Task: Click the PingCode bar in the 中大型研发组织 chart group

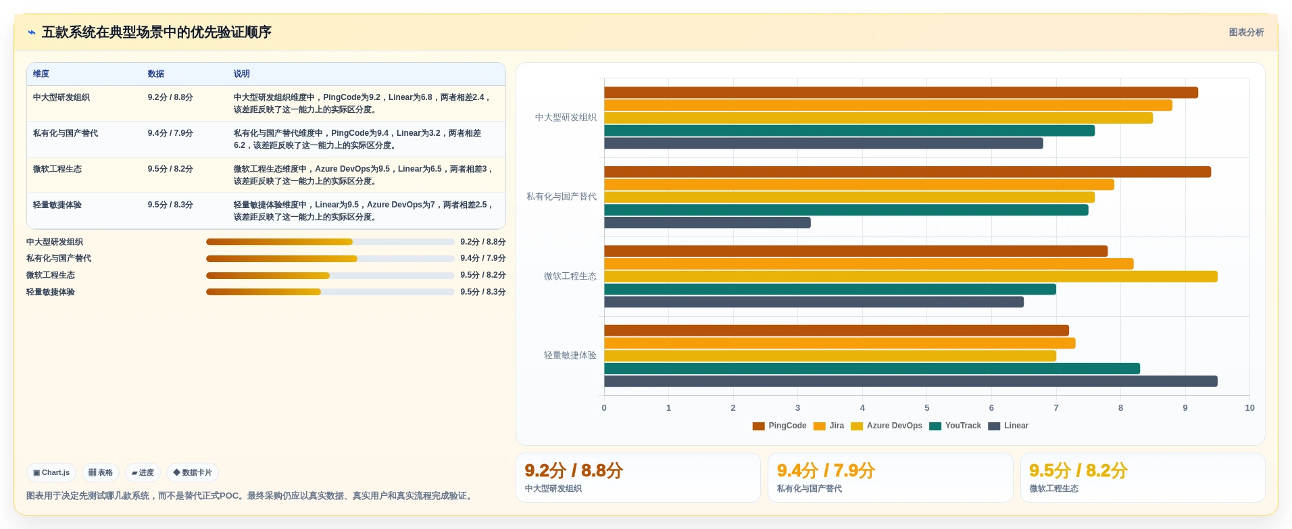Action: (x=901, y=93)
